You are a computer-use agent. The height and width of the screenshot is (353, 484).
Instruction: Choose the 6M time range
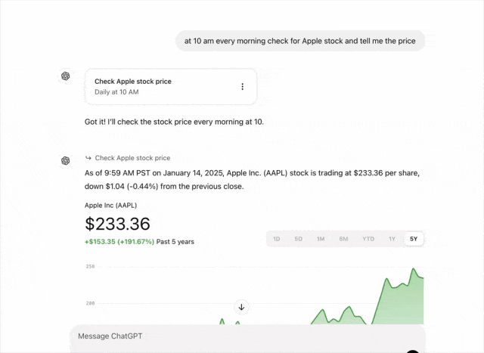pyautogui.click(x=343, y=239)
